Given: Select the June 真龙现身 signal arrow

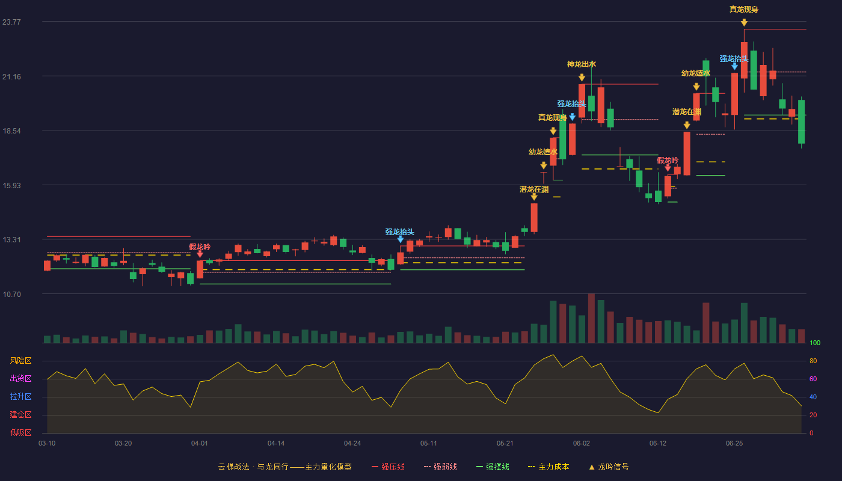Looking at the screenshot, I should click(744, 22).
